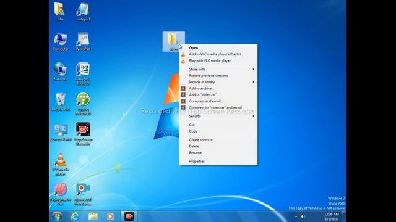396x222 pixels.
Task: Select the notepad shortcut on desktop
Action: [x=83, y=11]
